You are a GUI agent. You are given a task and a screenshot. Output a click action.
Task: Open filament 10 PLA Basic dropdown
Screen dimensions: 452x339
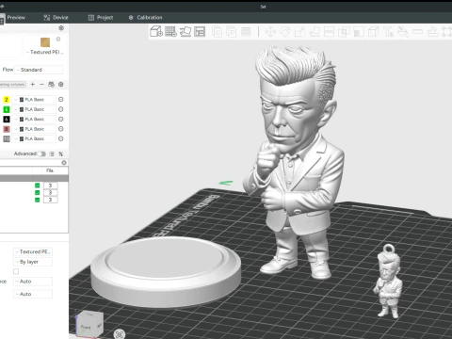pyautogui.click(x=34, y=138)
